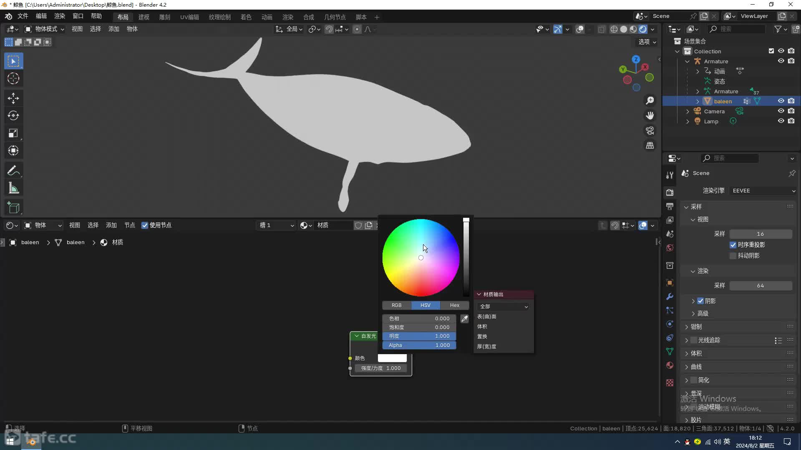Open the Modifiers wrench properties tab

670,297
